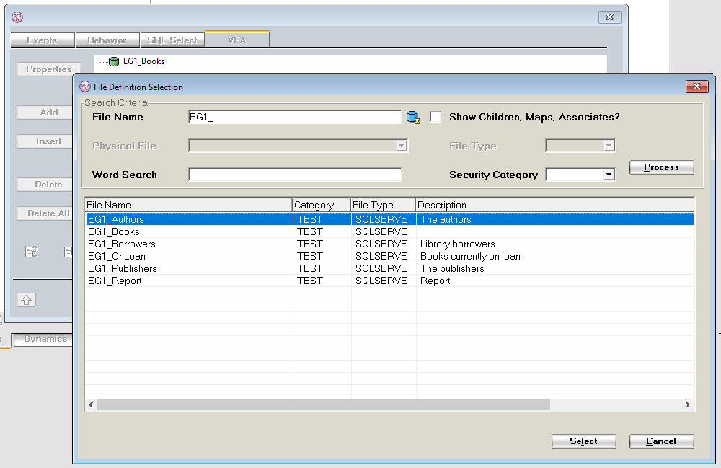Select the EG1_Borrowers row
The image size is (721, 468).
point(389,244)
